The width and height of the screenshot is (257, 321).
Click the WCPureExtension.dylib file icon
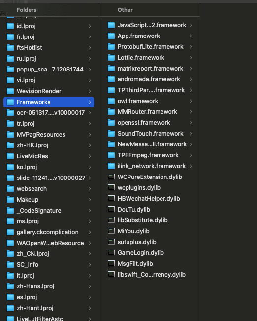pos(111,177)
